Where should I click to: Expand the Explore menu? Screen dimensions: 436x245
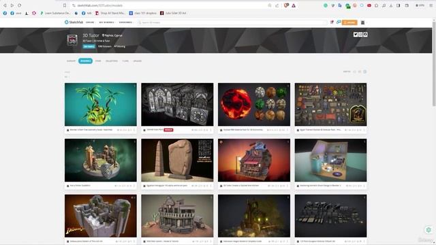pos(90,22)
